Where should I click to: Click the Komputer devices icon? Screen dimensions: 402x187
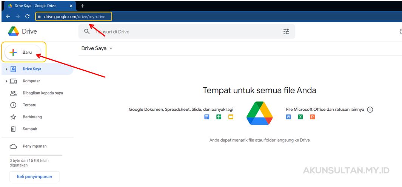13,81
